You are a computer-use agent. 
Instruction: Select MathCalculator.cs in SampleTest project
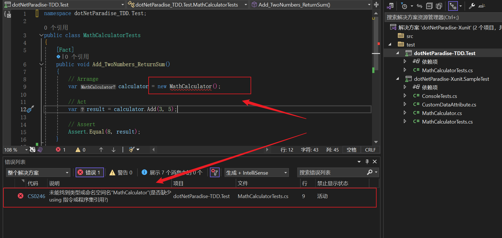click(442, 113)
